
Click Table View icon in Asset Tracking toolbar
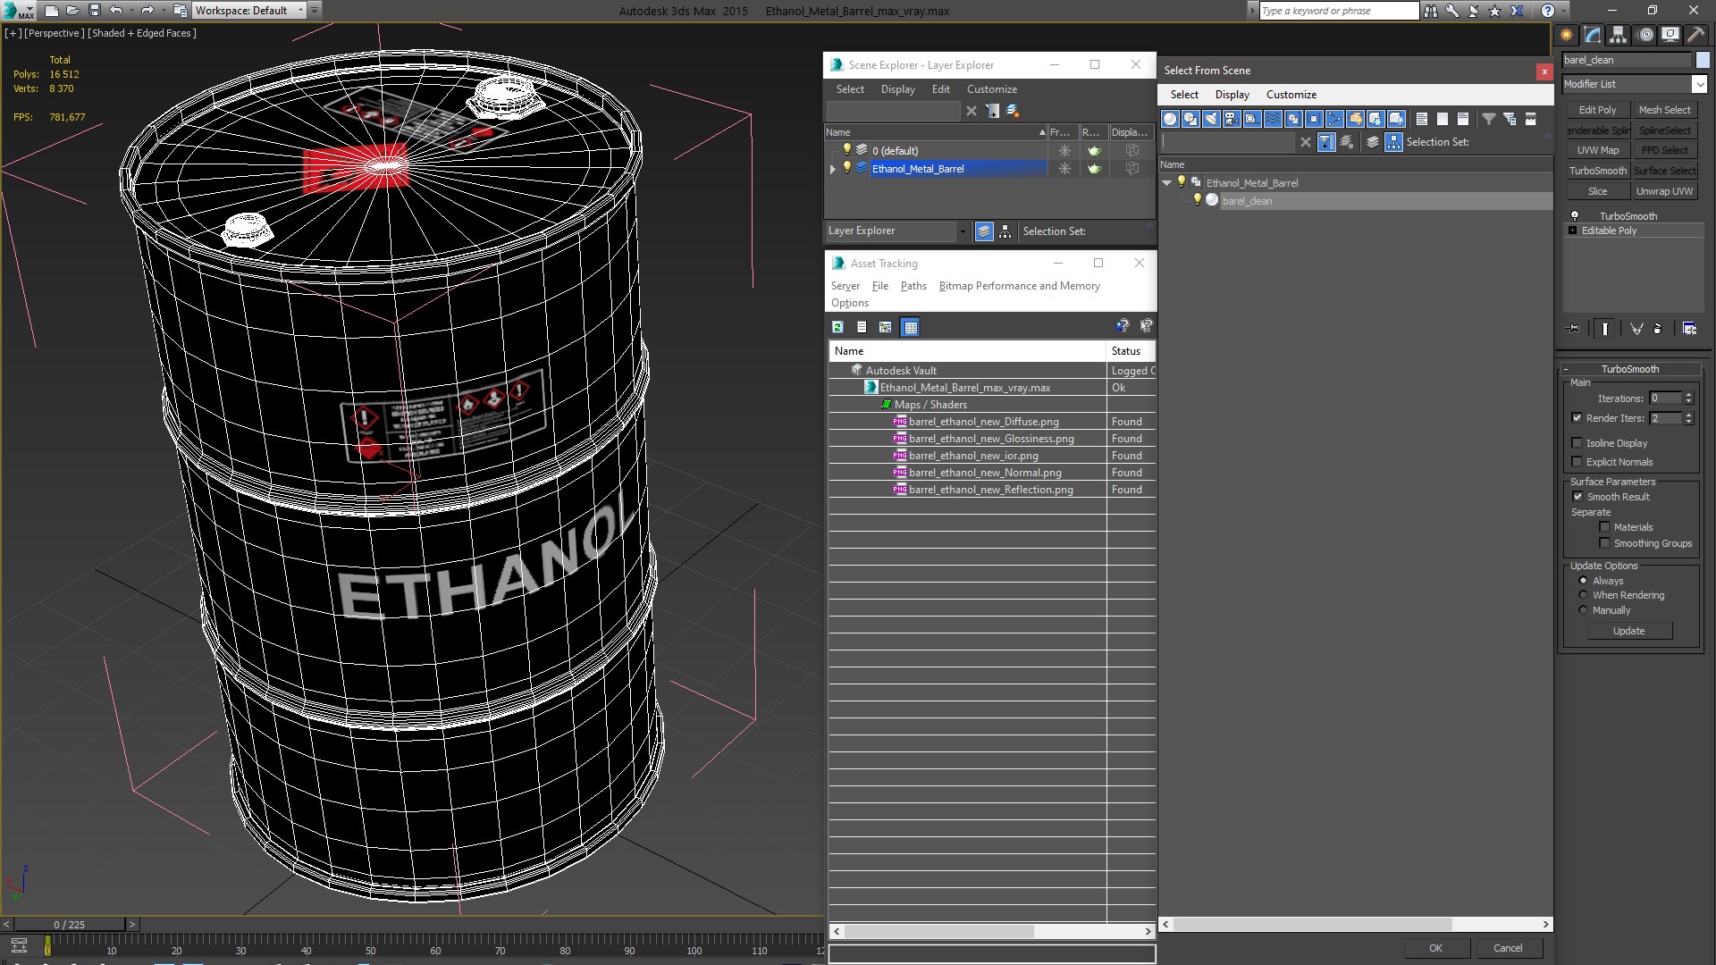pos(910,327)
